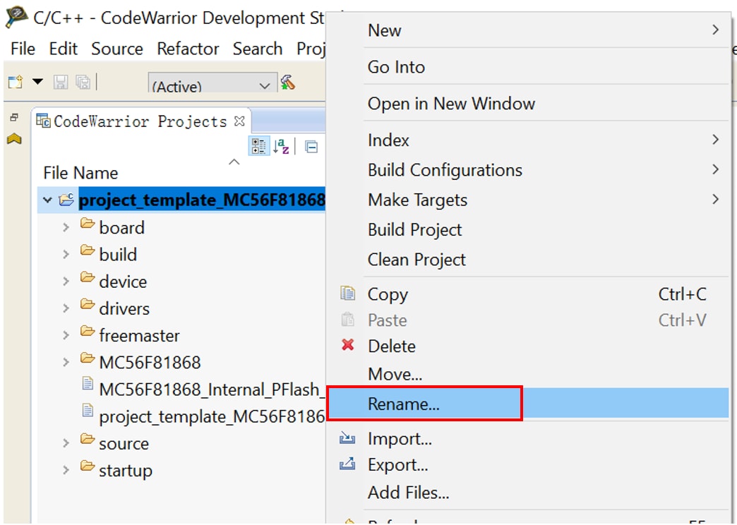
Task: Click the Save icon in toolbar
Action: 61,83
